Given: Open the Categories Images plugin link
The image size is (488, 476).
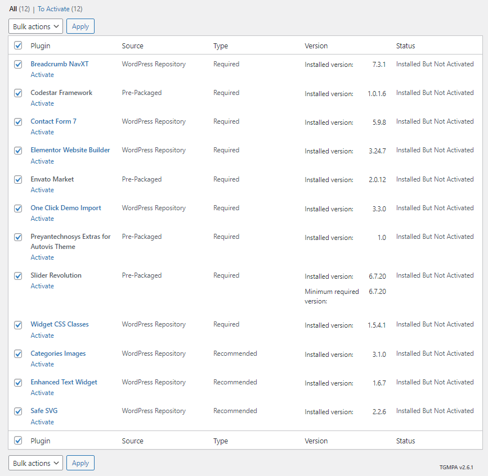Looking at the screenshot, I should [x=58, y=353].
